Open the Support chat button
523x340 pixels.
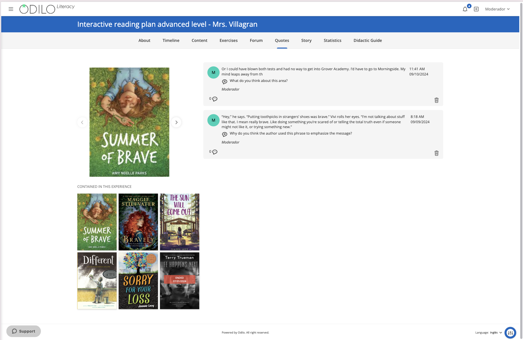click(24, 331)
